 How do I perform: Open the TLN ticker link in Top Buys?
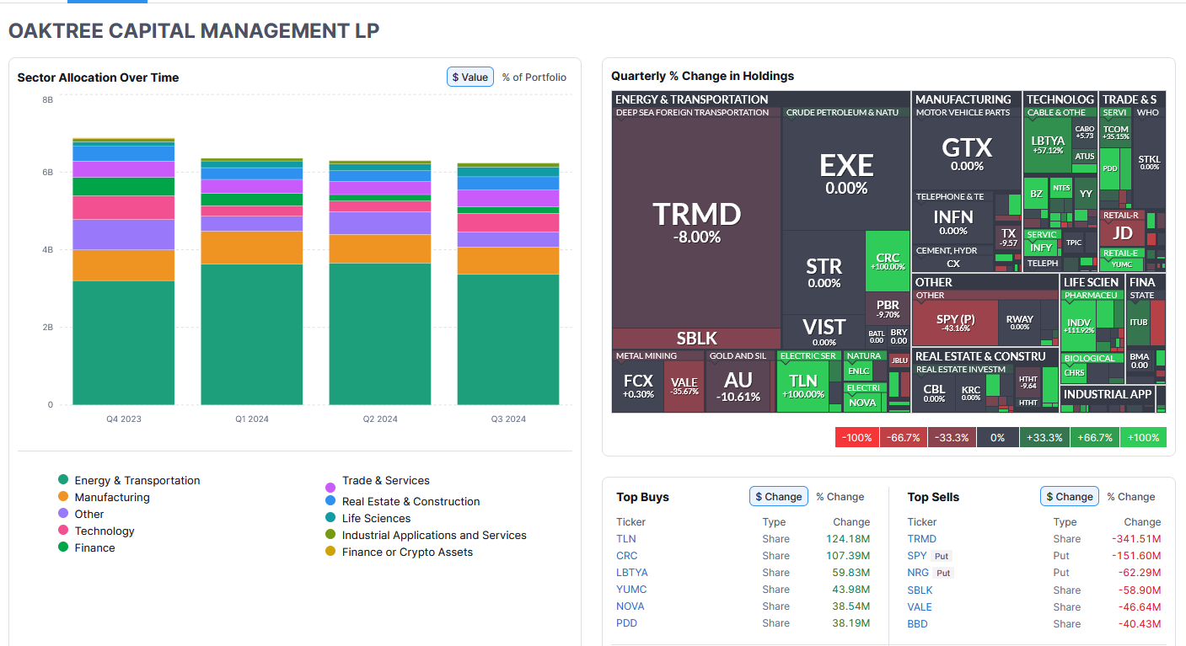point(626,539)
